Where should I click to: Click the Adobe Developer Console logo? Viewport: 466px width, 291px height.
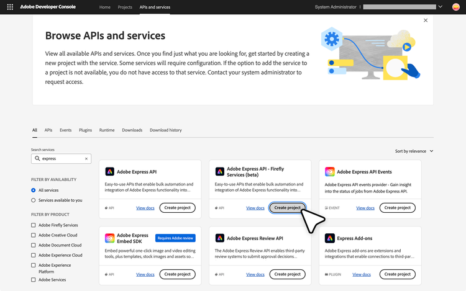coord(48,7)
